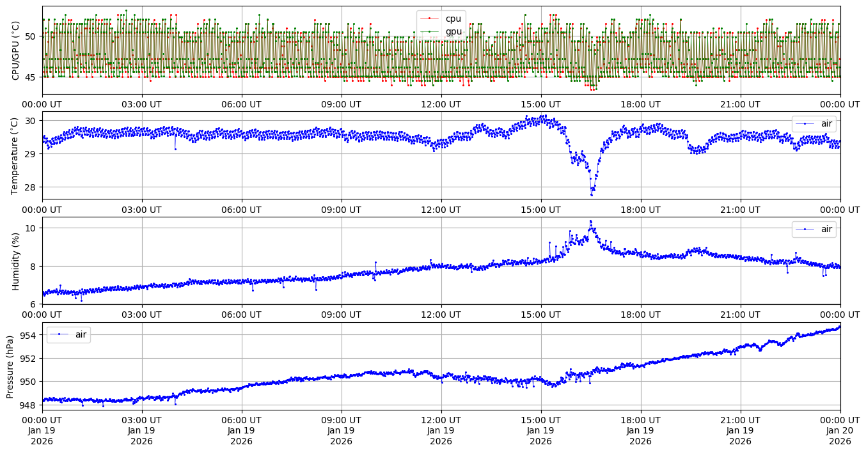Click "18:00 UT" tick under the CPU/GPU chart
The image size is (866, 452).
pyautogui.click(x=640, y=104)
